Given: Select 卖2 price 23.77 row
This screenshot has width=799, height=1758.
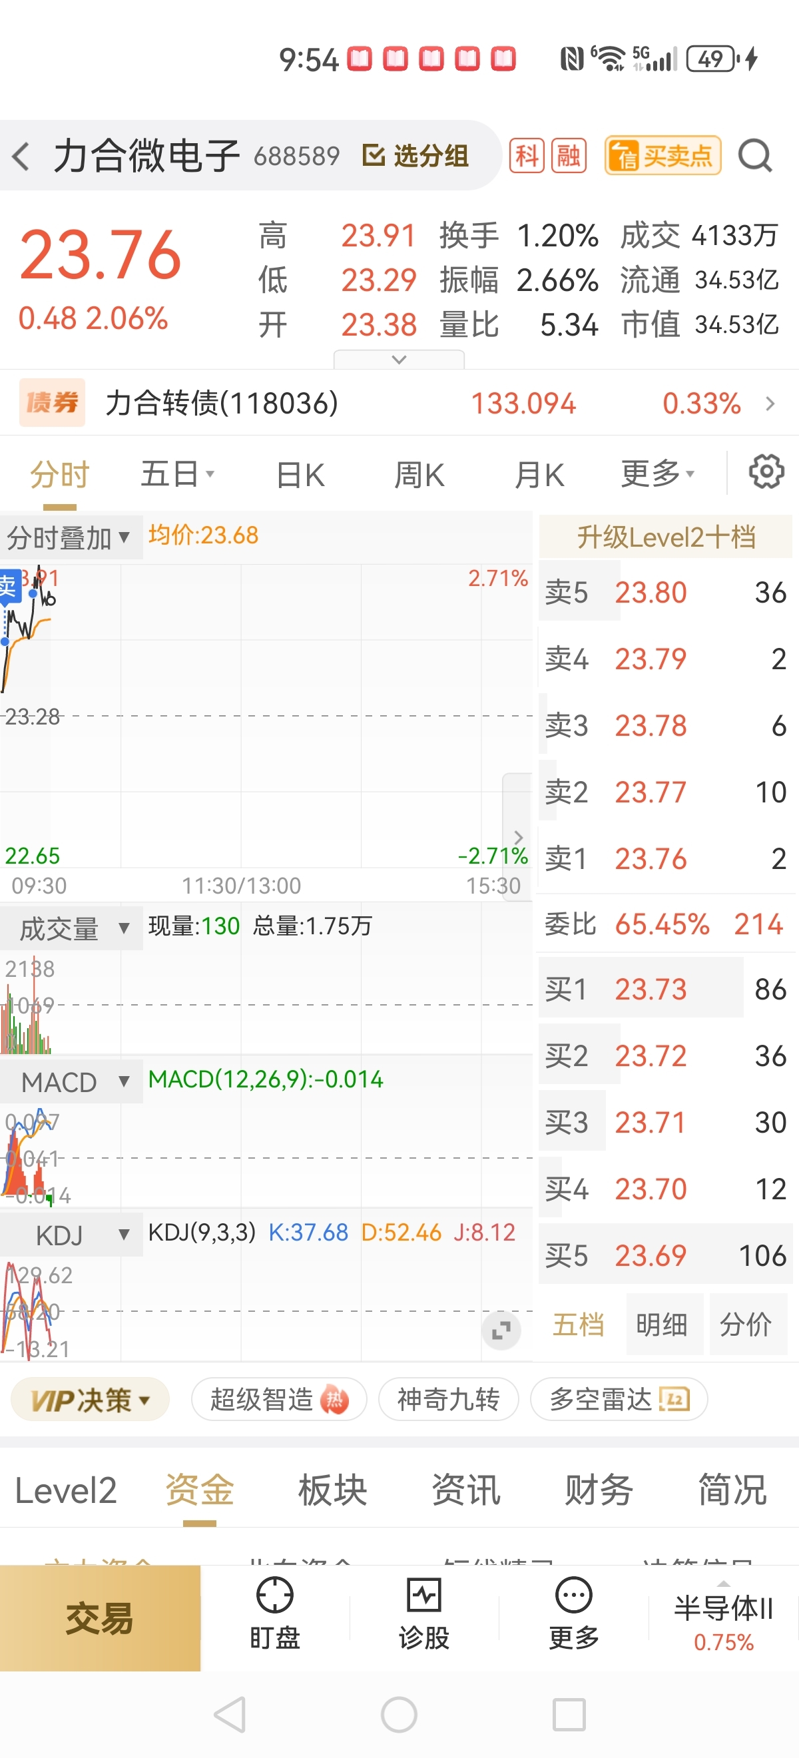Looking at the screenshot, I should click(665, 792).
